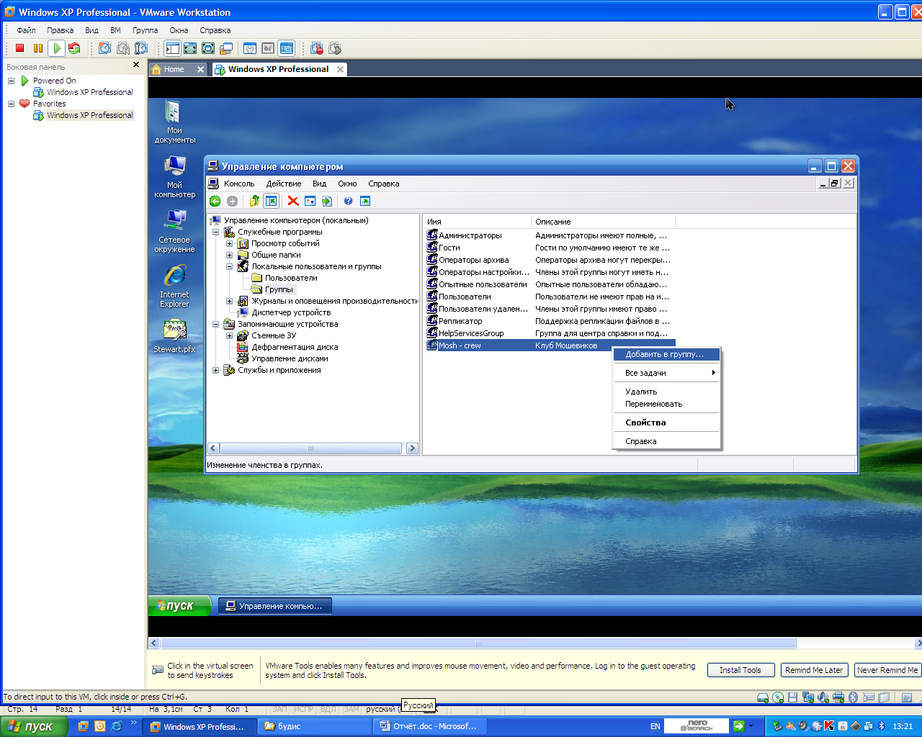922x737 pixels.
Task: Click the Unity windows warning icon
Action: (226, 48)
